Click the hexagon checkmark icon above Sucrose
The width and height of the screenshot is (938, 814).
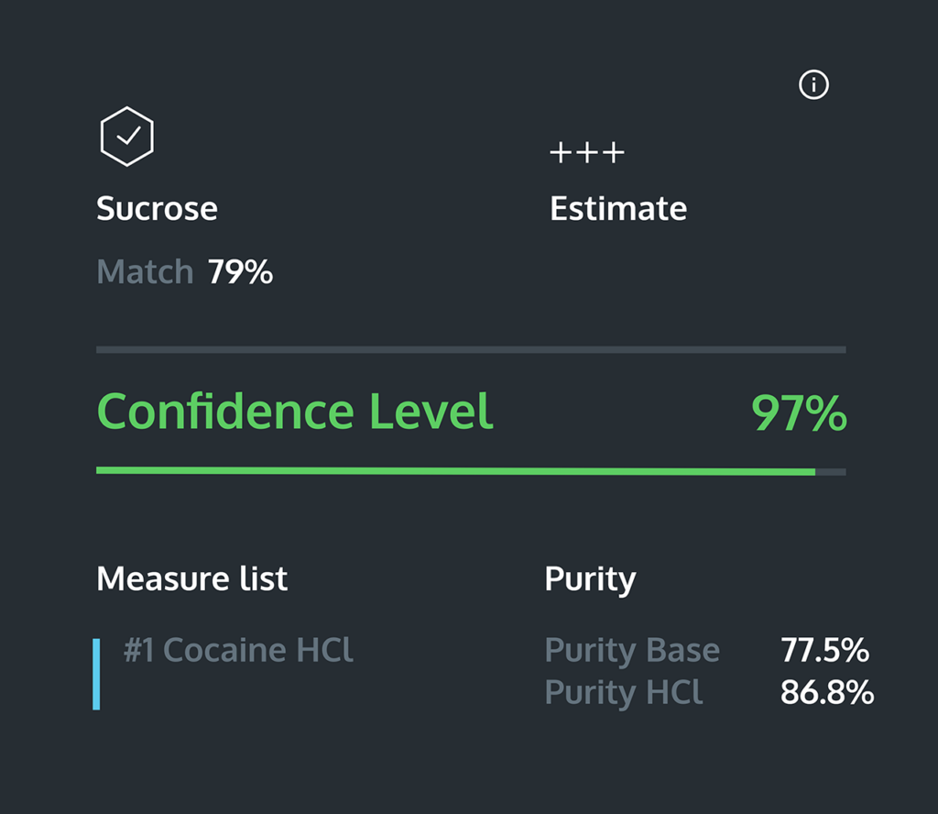(x=126, y=137)
